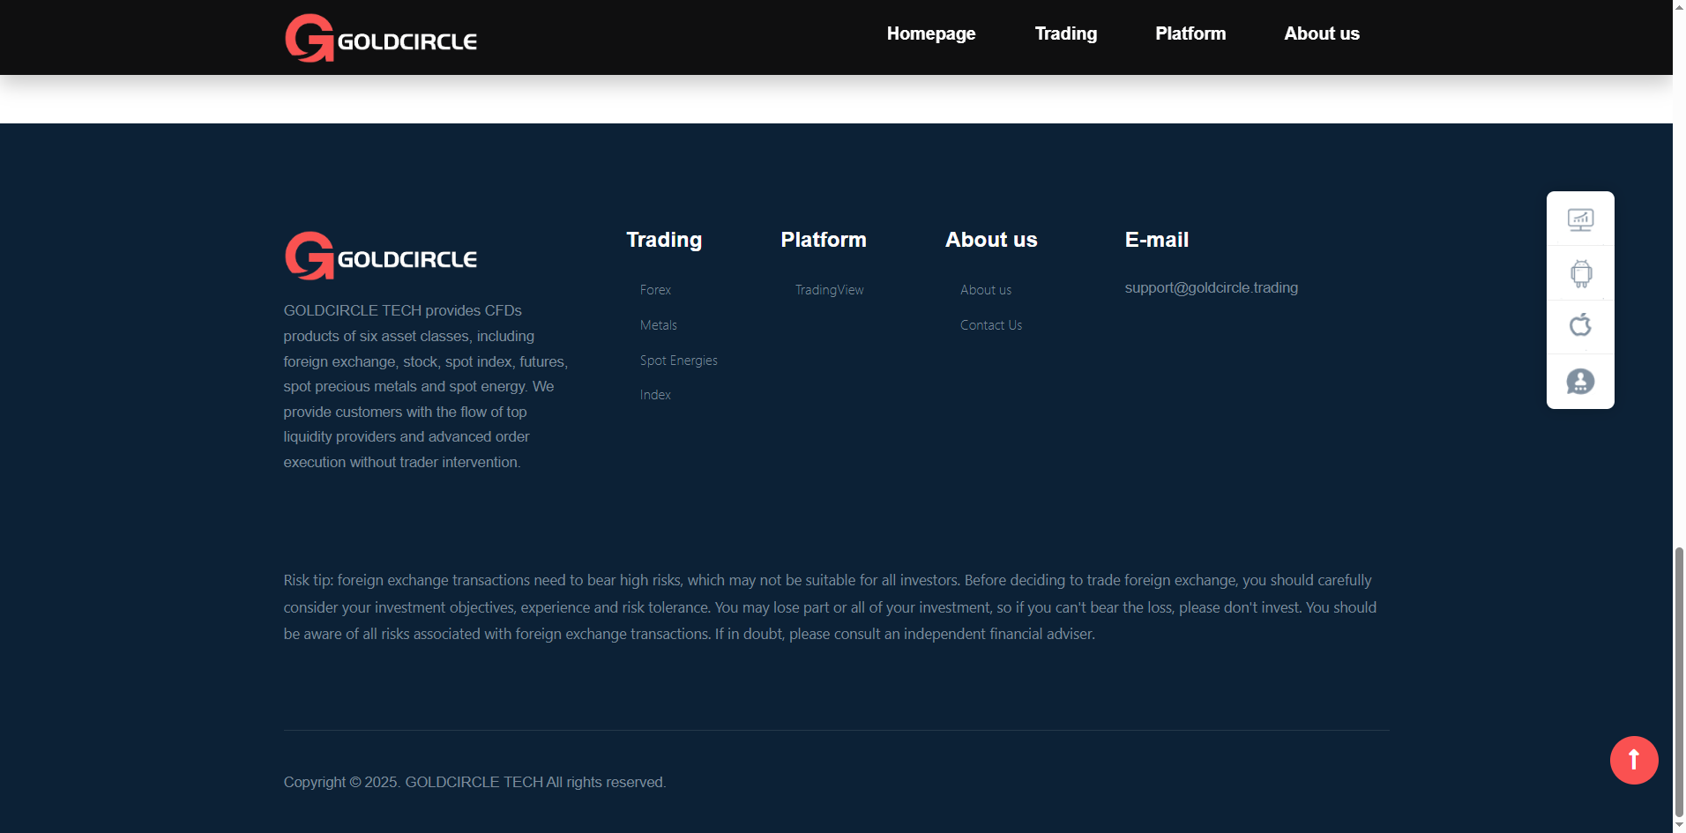Click the scrollbar down arrow
This screenshot has height=833, width=1686.
pyautogui.click(x=1679, y=826)
